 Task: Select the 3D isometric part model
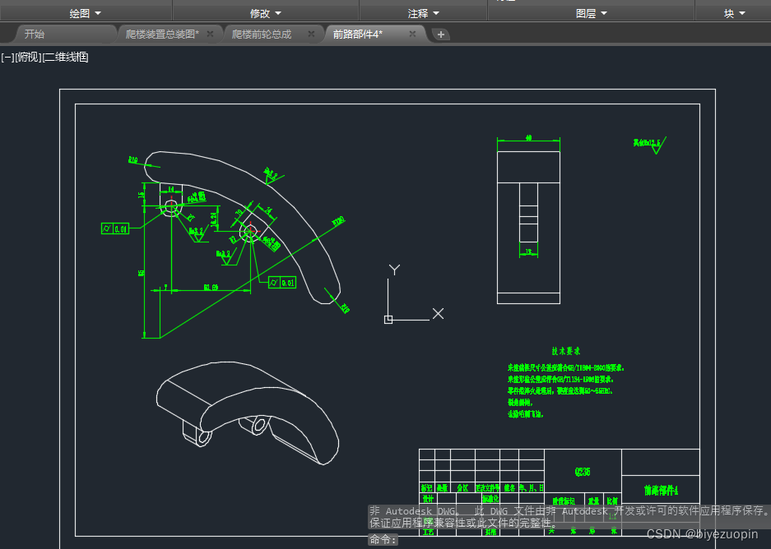tap(248, 413)
